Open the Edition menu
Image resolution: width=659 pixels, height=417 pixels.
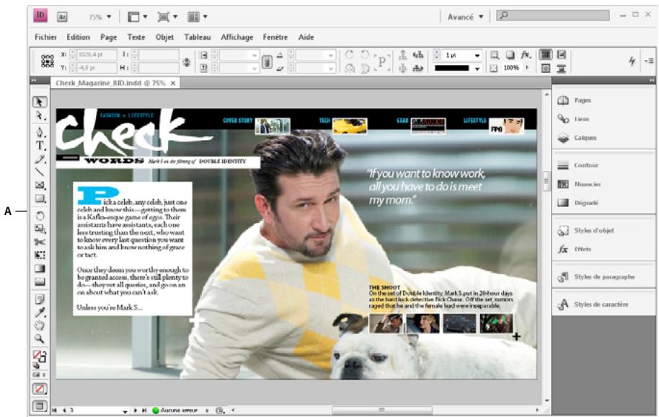point(78,37)
